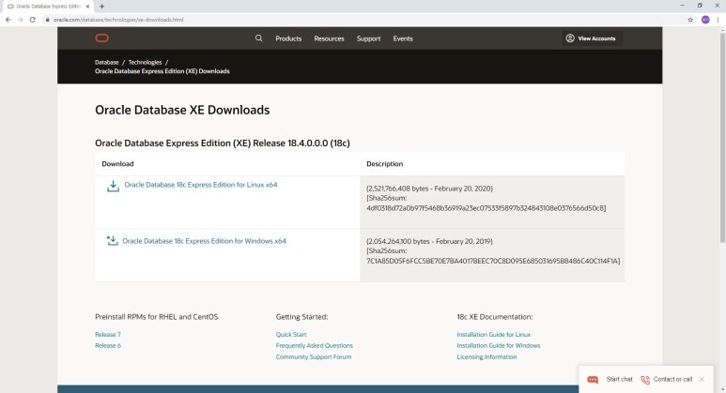Select the Oracle Database Express Edition tab
The width and height of the screenshot is (726, 393).
[47, 7]
